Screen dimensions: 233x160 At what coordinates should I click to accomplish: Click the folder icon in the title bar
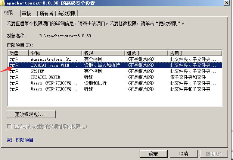tap(2, 3)
